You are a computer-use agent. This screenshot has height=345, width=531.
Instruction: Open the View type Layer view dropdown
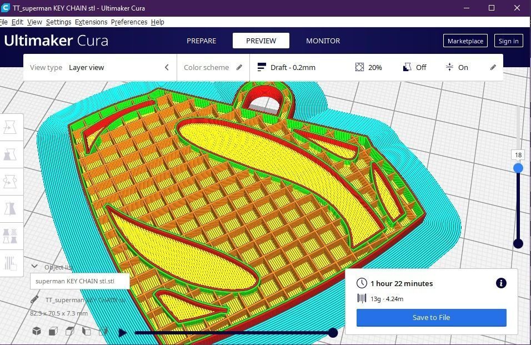(x=100, y=67)
